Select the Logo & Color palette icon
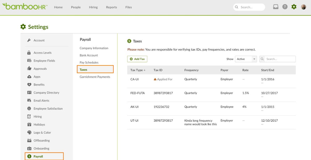 tap(29, 132)
